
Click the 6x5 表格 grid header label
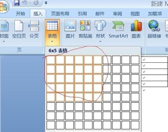58,50
